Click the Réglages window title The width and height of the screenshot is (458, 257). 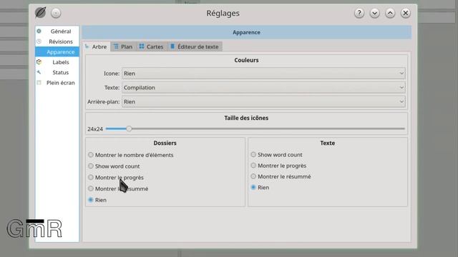point(223,13)
